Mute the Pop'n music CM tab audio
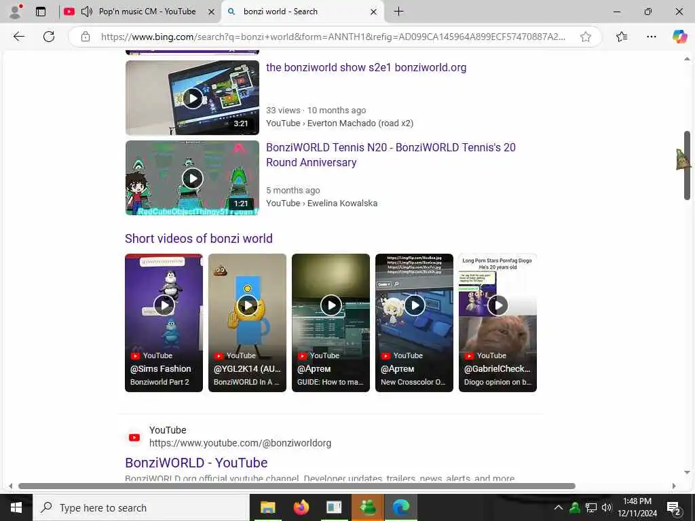The height and width of the screenshot is (521, 695). tap(87, 12)
